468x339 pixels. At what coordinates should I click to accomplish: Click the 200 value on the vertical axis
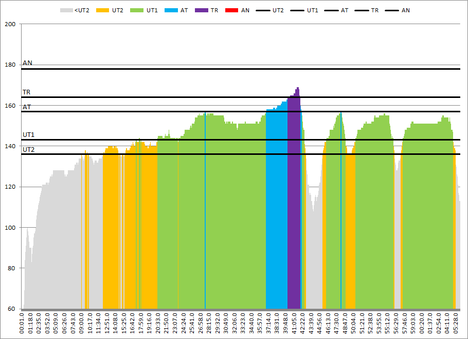10,24
